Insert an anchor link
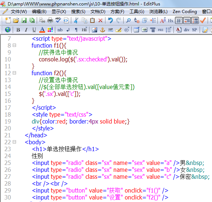The image size is (212, 202). (x=102, y=30)
